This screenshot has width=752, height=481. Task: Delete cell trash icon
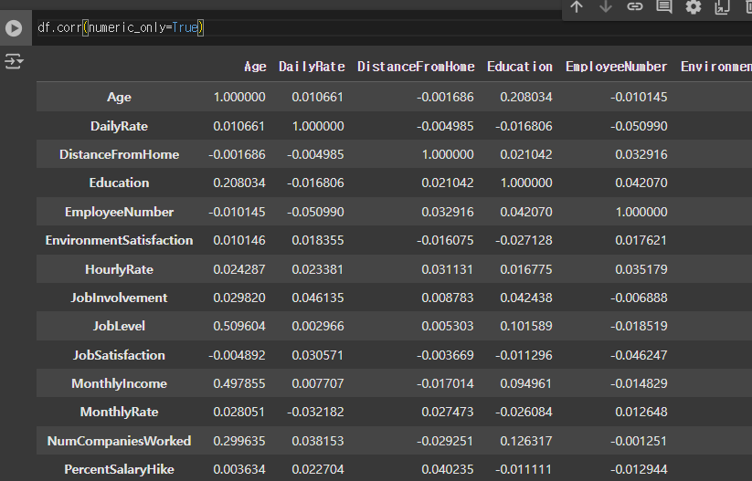tap(748, 6)
